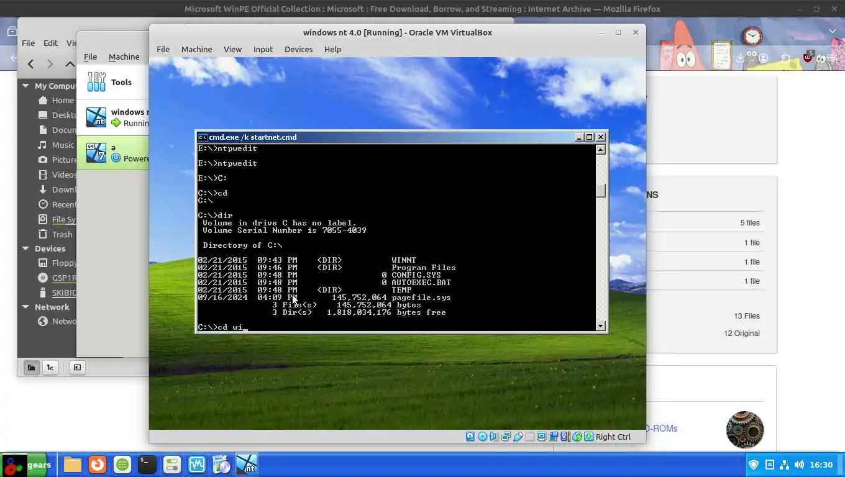Open the File menu of the VirtualBox Manager window

90,57
